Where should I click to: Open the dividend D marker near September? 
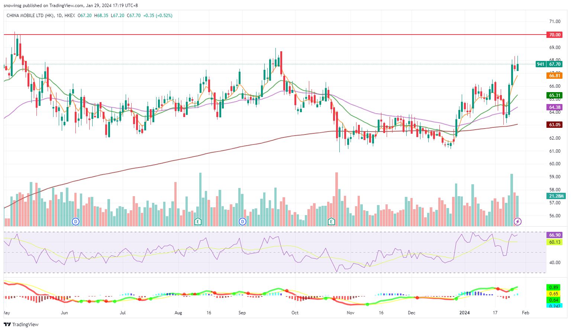pyautogui.click(x=243, y=222)
